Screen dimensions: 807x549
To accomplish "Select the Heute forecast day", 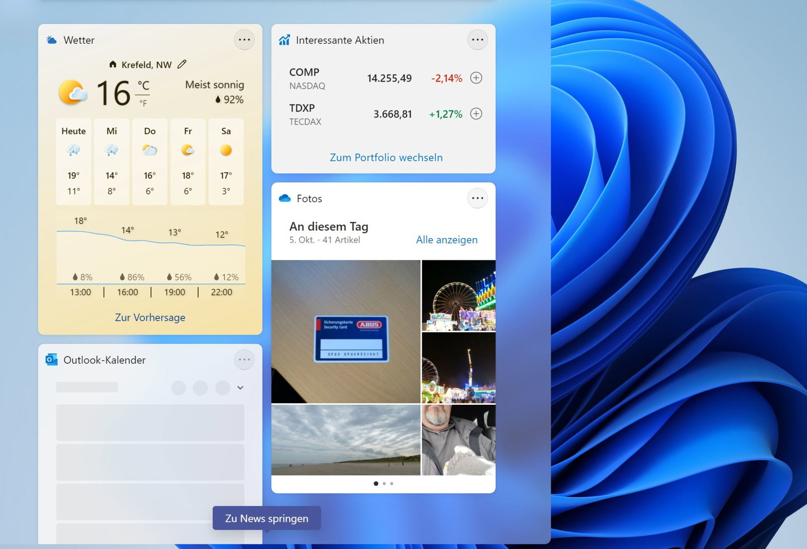I will coord(74,161).
